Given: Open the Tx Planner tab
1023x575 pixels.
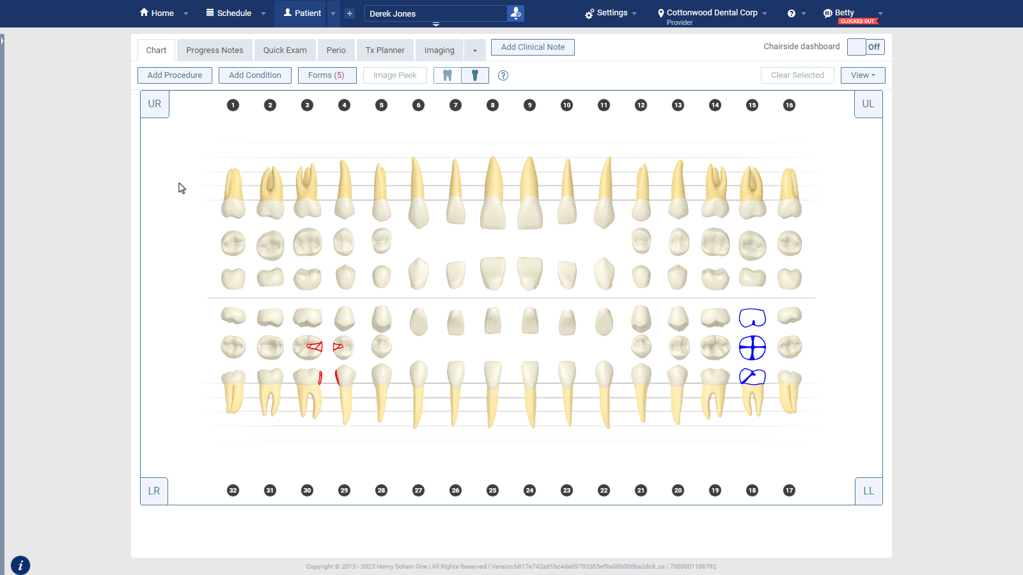Looking at the screenshot, I should (385, 50).
